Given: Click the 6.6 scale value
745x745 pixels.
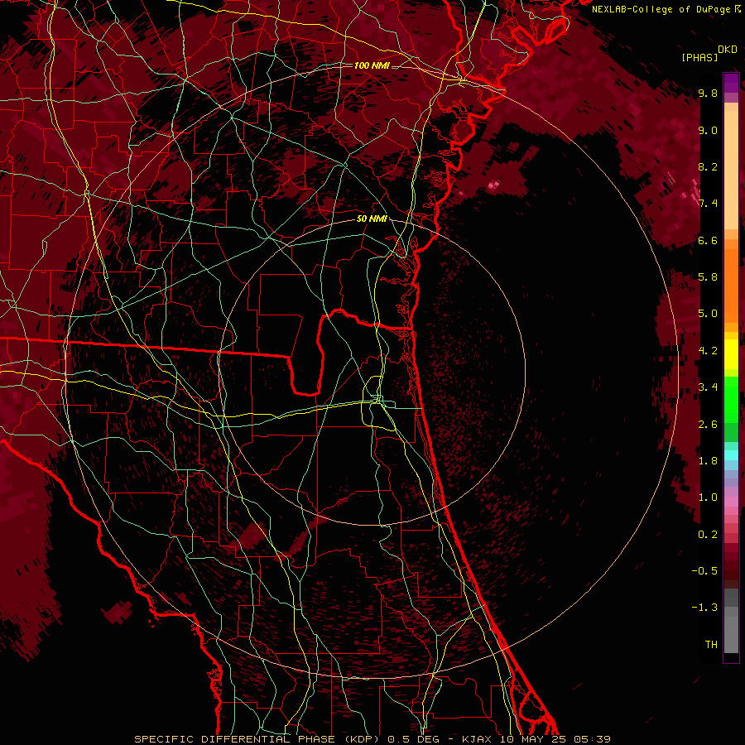Looking at the screenshot, I should pos(708,241).
